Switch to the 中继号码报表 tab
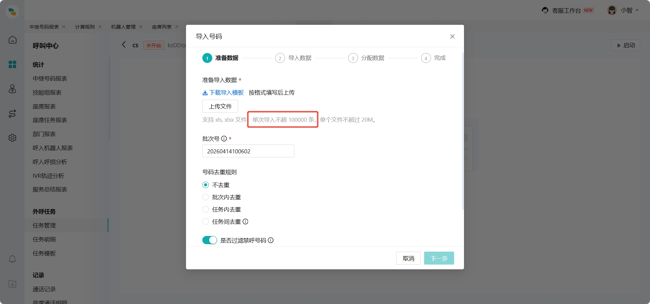The image size is (650, 304). (x=44, y=27)
